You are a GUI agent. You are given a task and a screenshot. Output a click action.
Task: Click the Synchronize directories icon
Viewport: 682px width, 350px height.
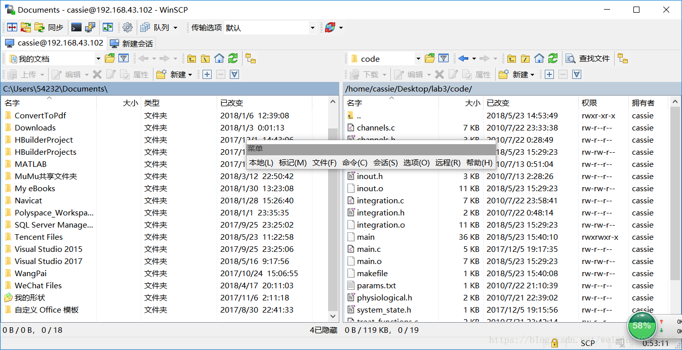[26, 27]
